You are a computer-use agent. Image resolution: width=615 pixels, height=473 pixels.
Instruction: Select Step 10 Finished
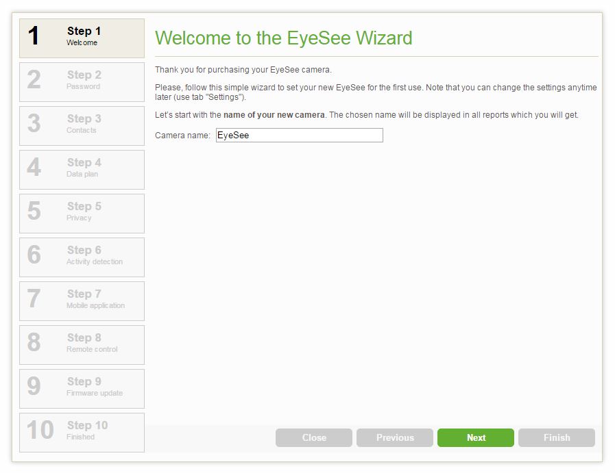82,433
